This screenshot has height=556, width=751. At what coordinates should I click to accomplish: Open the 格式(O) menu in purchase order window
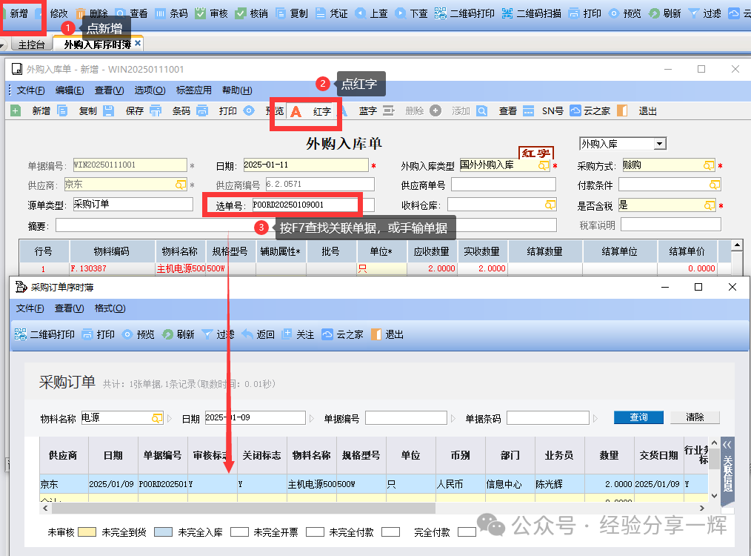pyautogui.click(x=110, y=308)
